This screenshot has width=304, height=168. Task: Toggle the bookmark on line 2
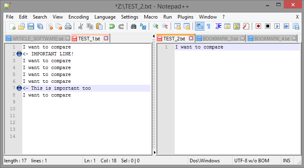point(19,54)
